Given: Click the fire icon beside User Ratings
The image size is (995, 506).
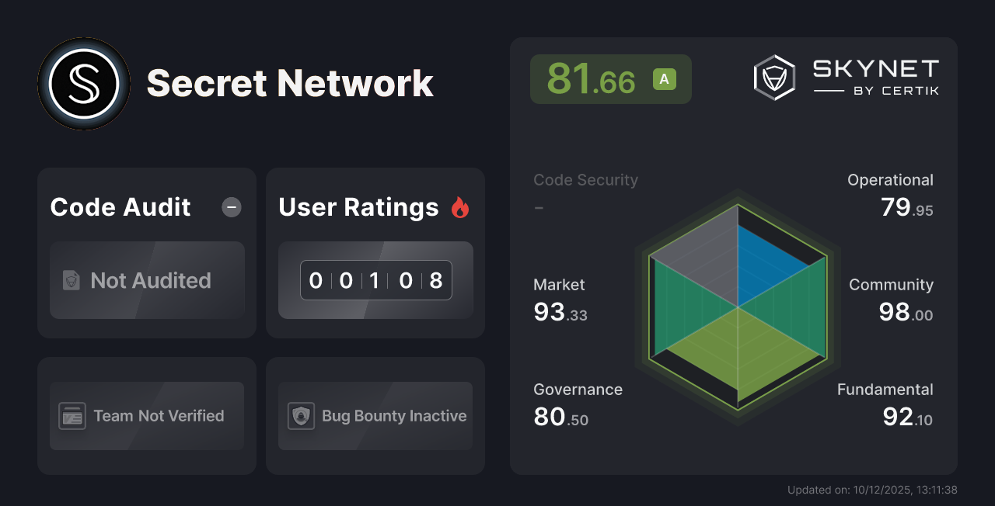Looking at the screenshot, I should tap(460, 206).
